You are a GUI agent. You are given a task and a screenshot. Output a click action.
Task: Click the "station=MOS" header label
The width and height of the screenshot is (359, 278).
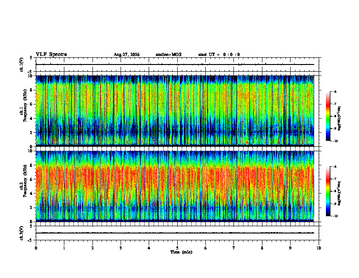coord(169,55)
